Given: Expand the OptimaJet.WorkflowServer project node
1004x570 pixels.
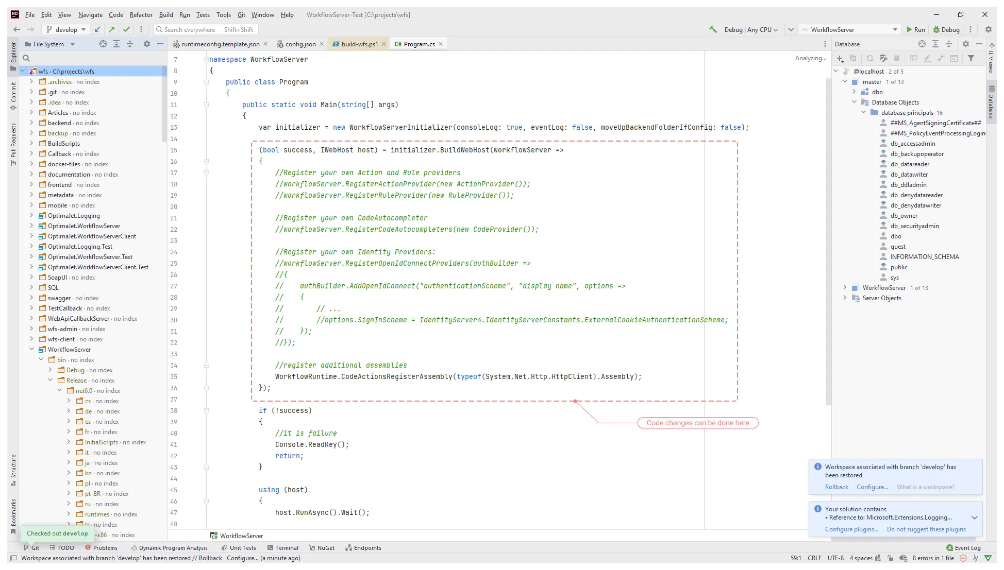Looking at the screenshot, I should pos(31,226).
